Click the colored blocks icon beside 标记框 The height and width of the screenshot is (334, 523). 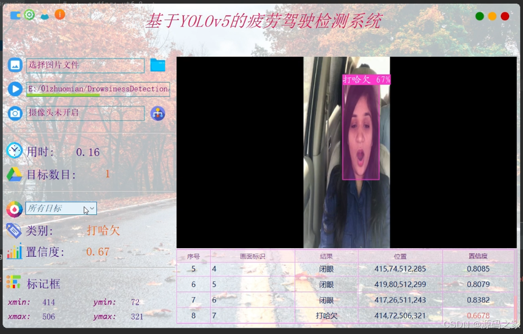(14, 282)
